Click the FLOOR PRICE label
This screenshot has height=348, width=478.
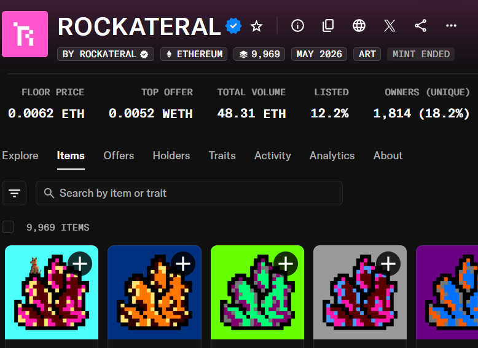pyautogui.click(x=53, y=92)
